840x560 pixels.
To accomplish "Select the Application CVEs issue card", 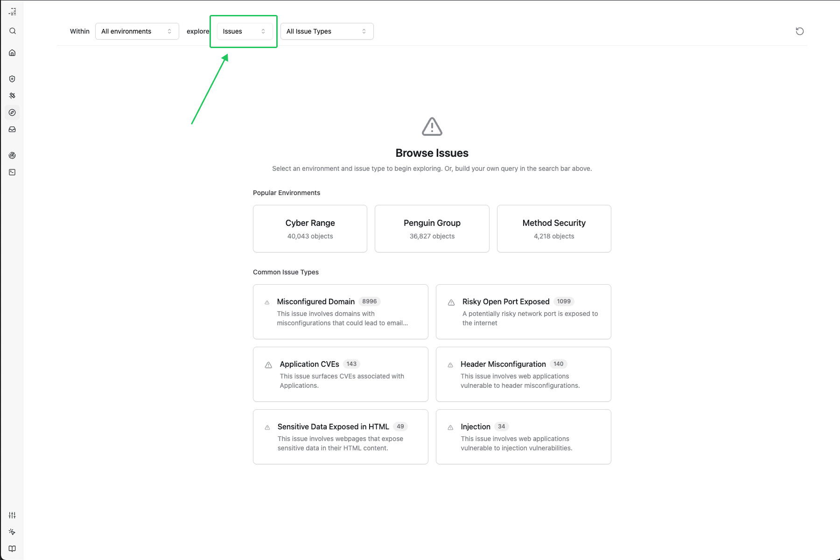I will (x=340, y=374).
